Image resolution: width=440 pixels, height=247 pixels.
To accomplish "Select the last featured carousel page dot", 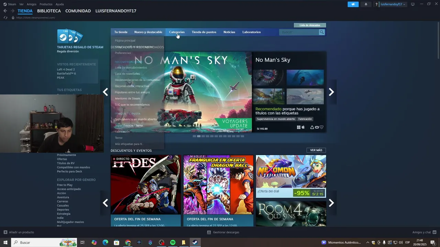I will pos(242,136).
